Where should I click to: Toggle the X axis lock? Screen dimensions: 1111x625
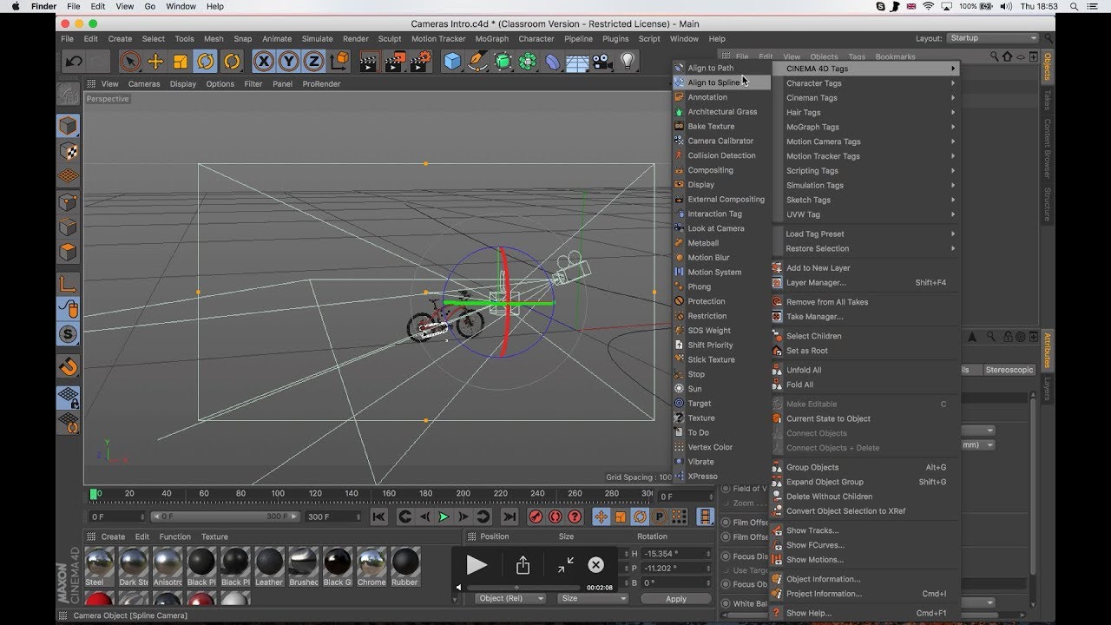pyautogui.click(x=263, y=61)
